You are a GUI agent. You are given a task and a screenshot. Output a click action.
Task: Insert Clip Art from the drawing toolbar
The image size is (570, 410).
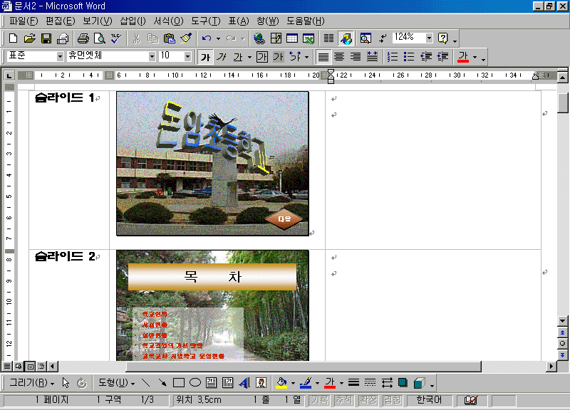261,382
